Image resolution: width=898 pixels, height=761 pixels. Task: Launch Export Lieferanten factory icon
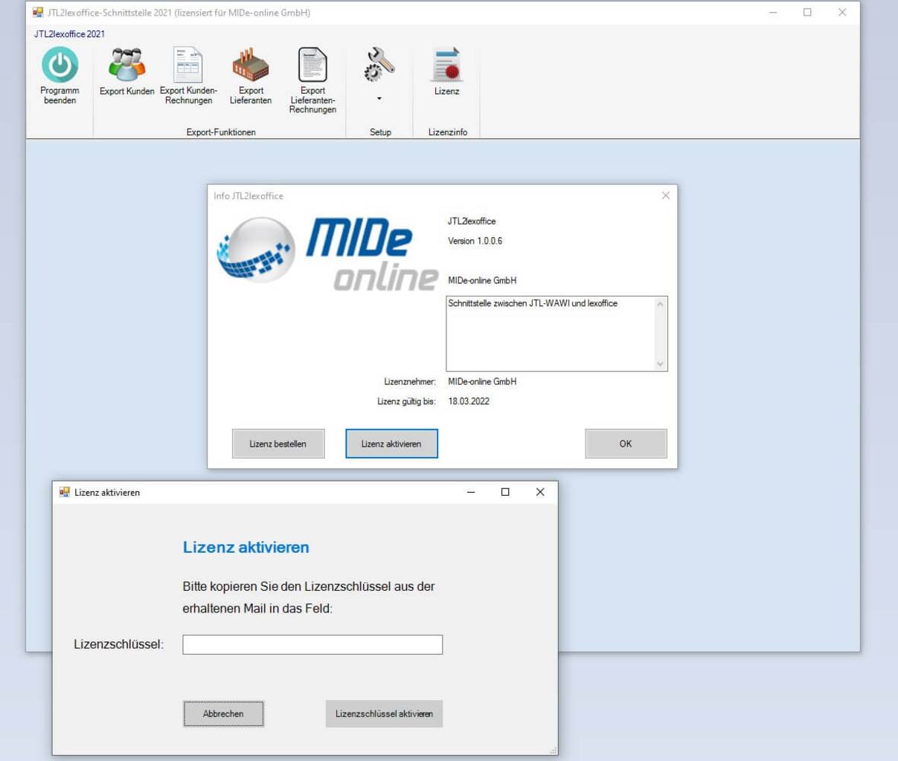tap(251, 65)
